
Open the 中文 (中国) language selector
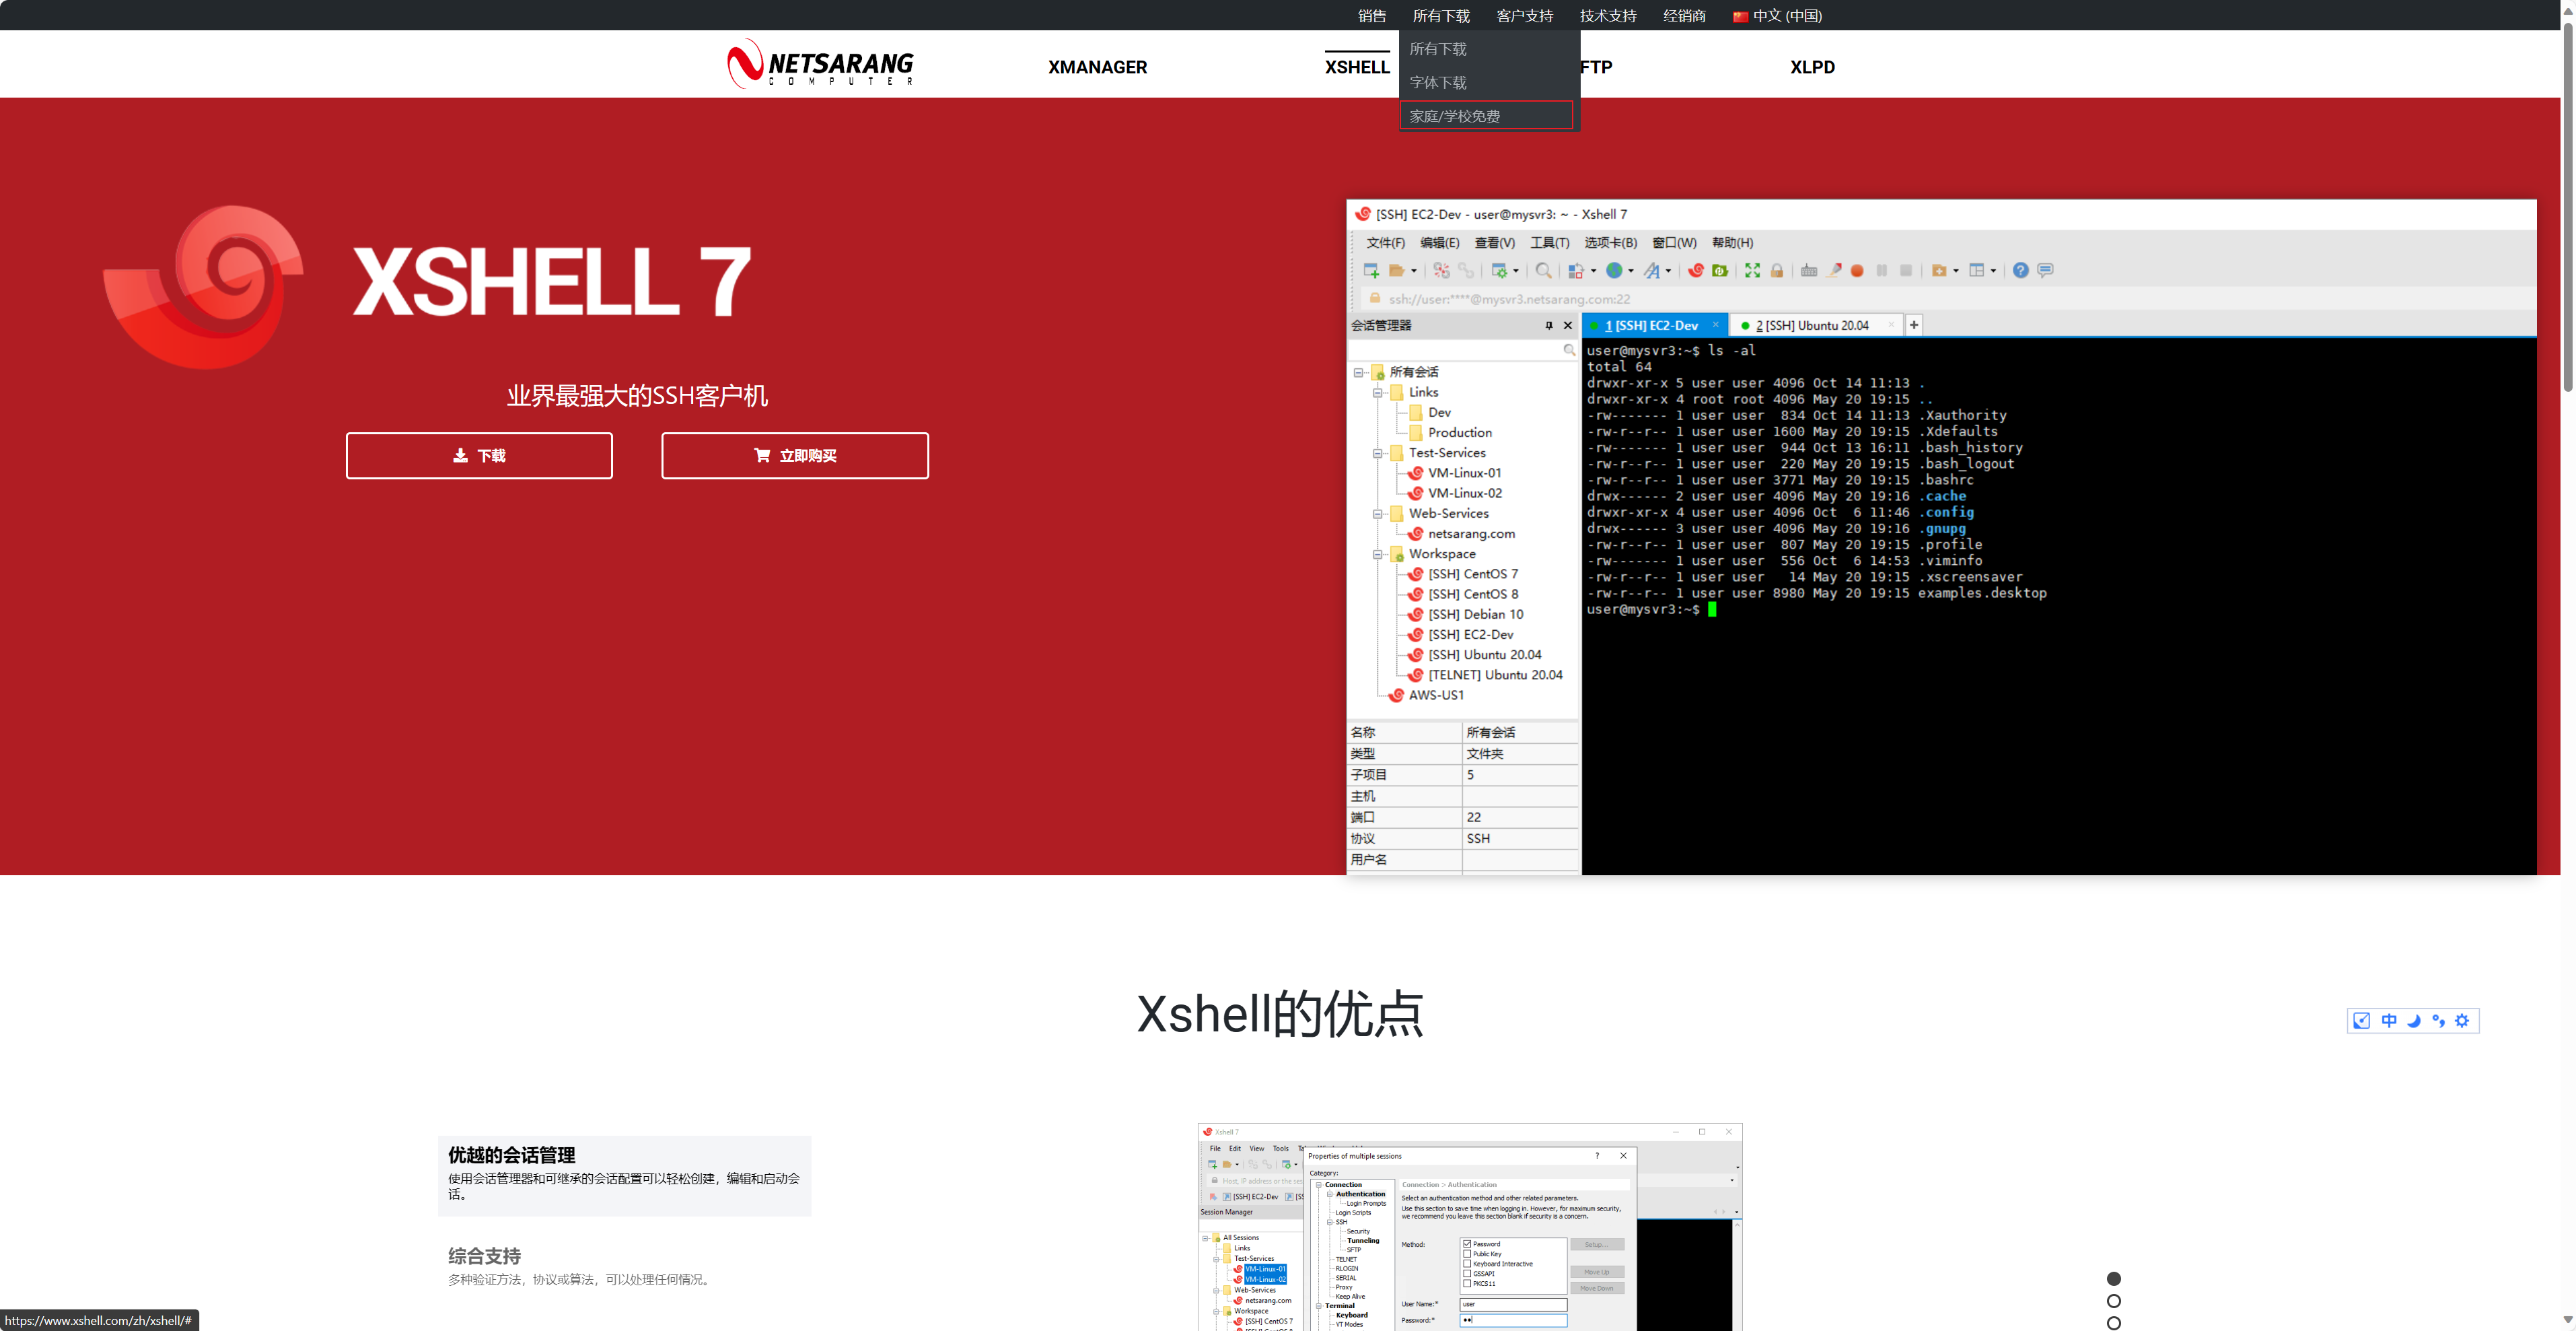(x=1777, y=15)
